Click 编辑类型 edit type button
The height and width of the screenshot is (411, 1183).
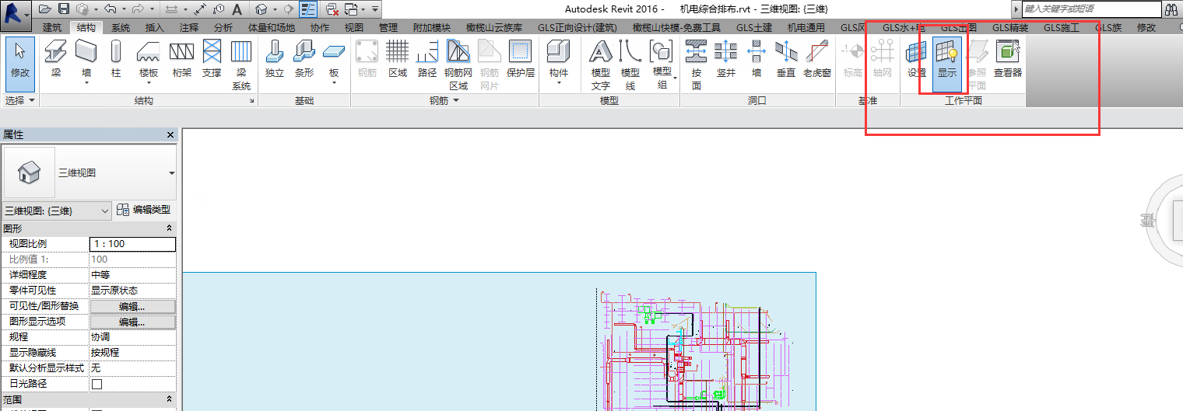pyautogui.click(x=144, y=210)
